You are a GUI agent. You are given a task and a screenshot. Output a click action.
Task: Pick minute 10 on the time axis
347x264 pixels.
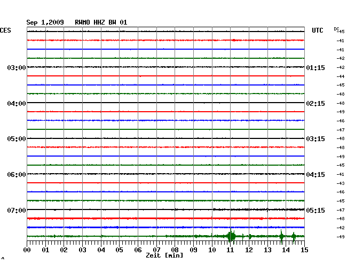(212, 250)
